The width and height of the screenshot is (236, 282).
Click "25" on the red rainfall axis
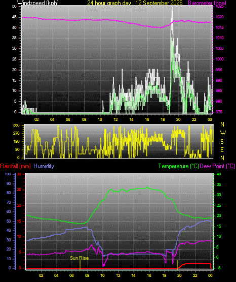pyautogui.click(x=19, y=190)
